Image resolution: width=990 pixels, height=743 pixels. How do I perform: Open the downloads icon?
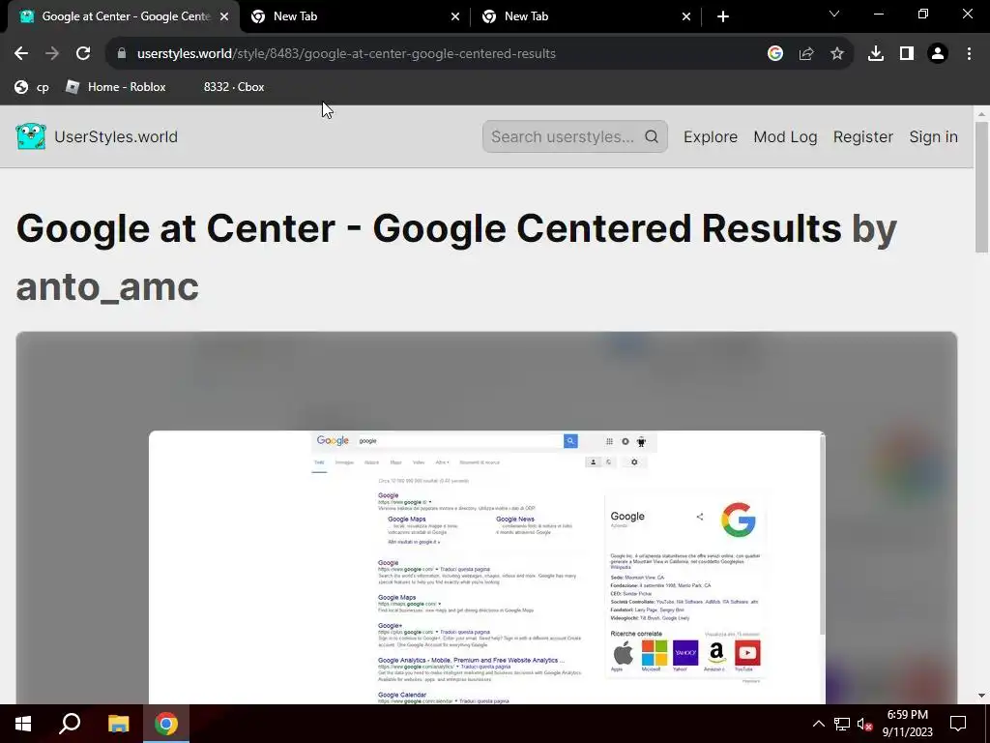click(x=876, y=54)
